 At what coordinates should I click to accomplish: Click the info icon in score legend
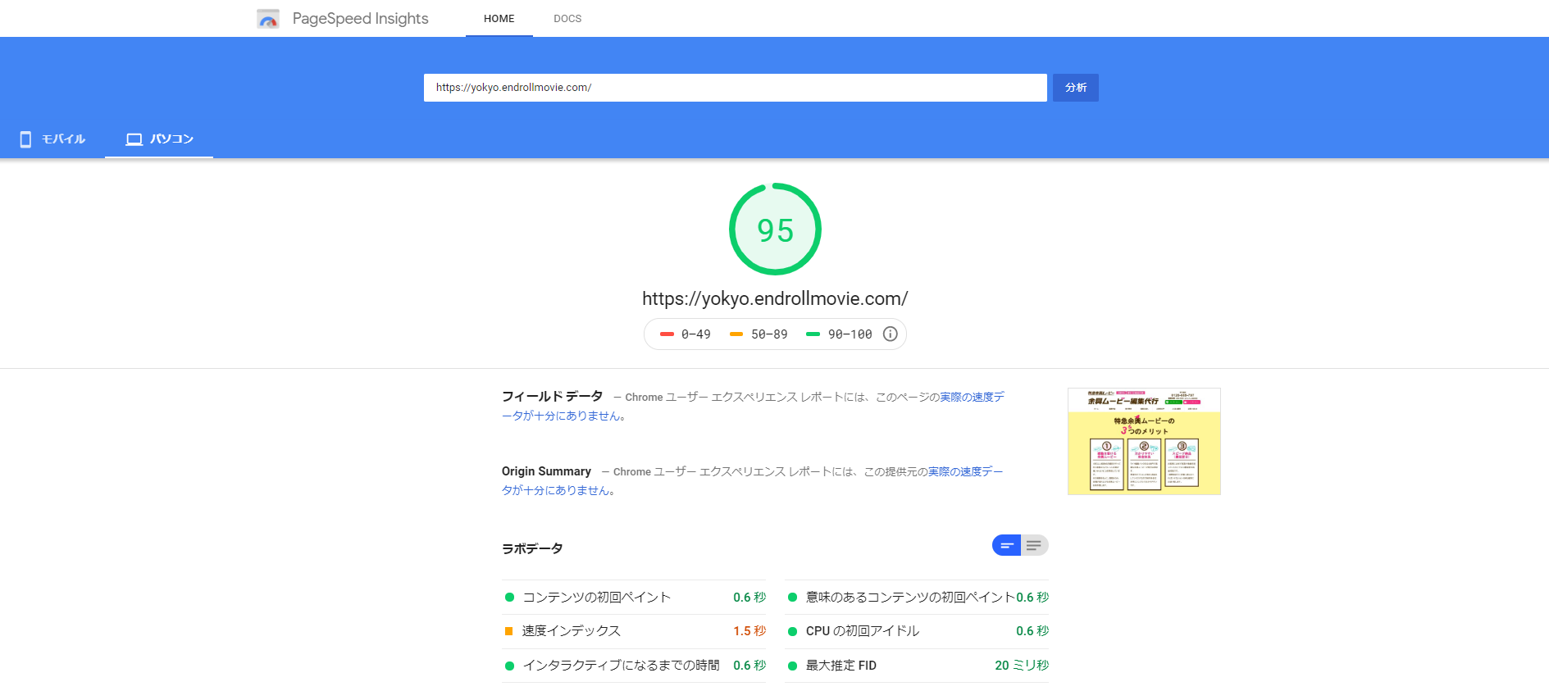pos(890,334)
